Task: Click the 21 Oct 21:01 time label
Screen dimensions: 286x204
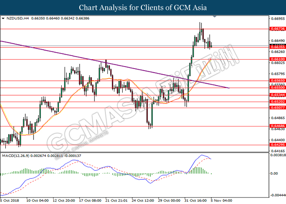Action: tap(116, 201)
